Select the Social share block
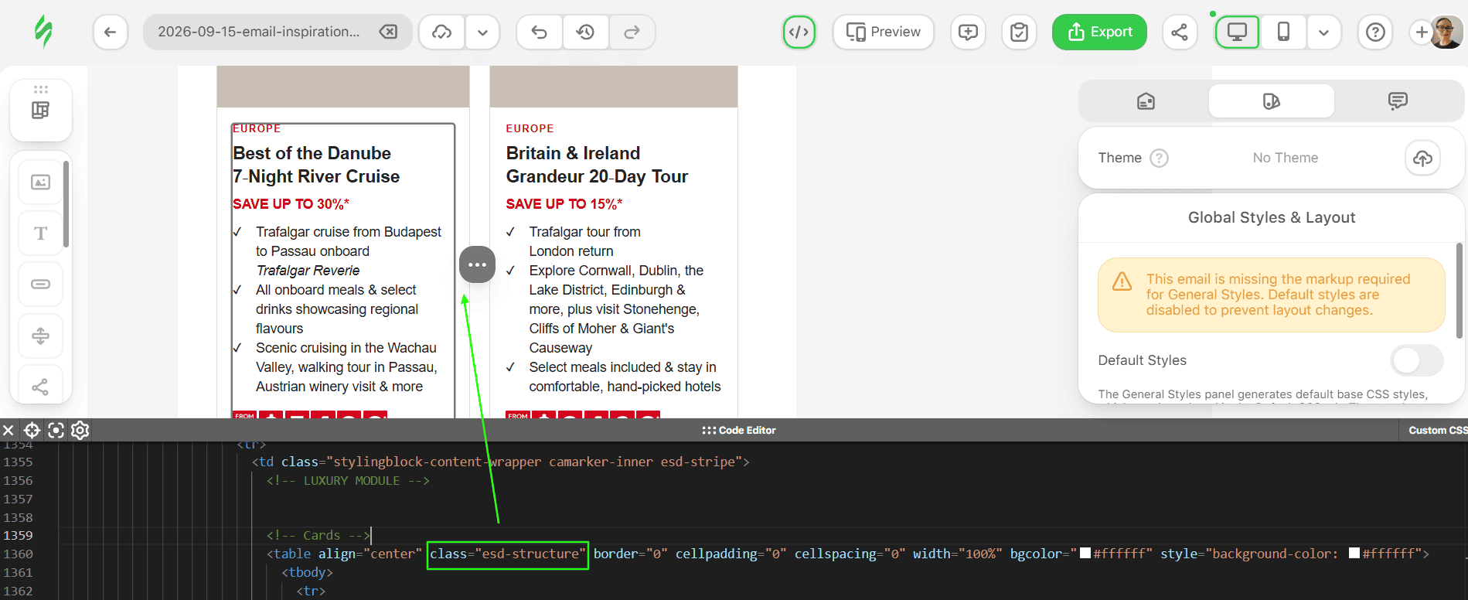Viewport: 1468px width, 600px height. point(41,387)
